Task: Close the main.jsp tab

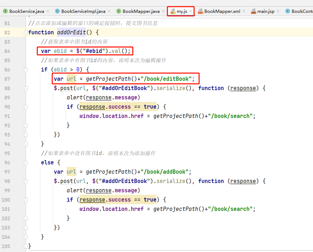Action: [278, 11]
